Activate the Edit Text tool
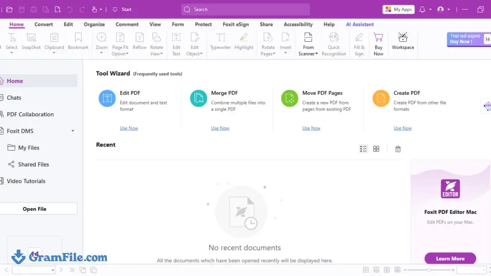Viewport: 491px width, 276px height. pos(176,44)
